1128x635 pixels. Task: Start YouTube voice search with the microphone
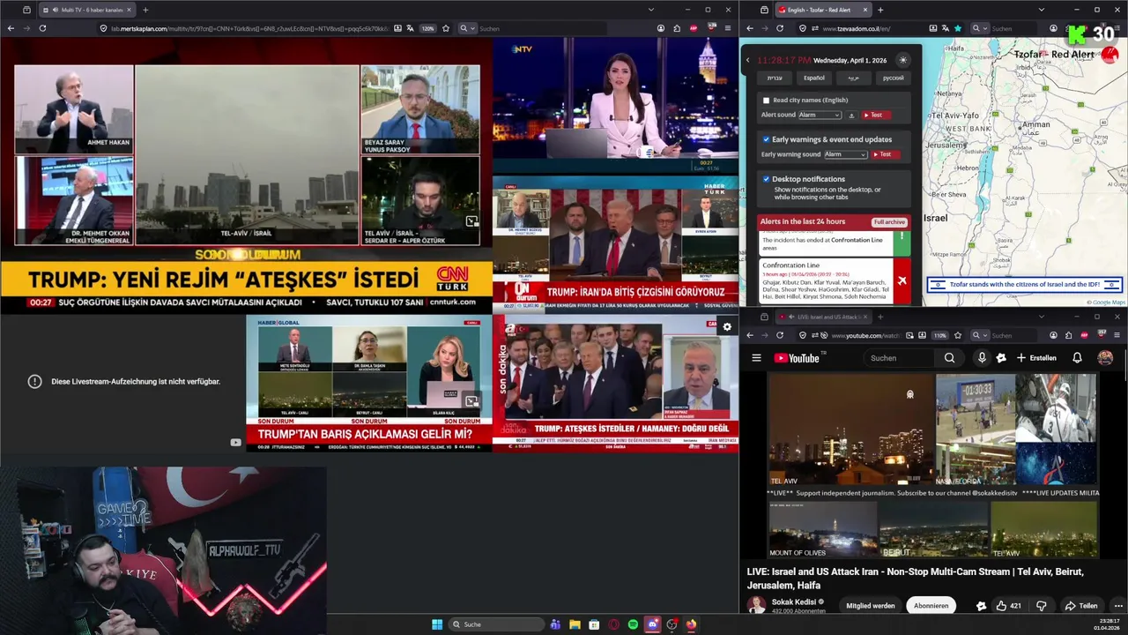coord(982,358)
